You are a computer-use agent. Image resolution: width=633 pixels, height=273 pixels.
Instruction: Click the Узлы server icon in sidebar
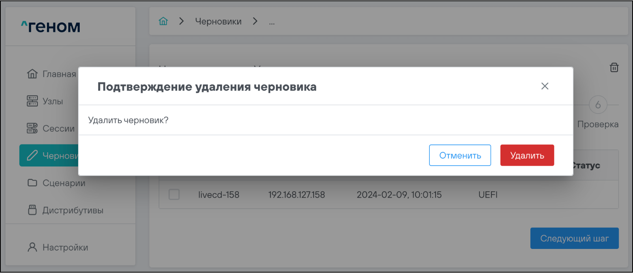click(32, 101)
